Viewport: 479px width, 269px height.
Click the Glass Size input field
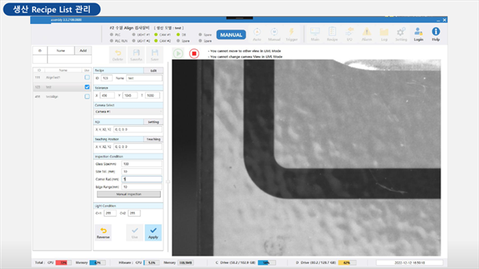point(142,164)
